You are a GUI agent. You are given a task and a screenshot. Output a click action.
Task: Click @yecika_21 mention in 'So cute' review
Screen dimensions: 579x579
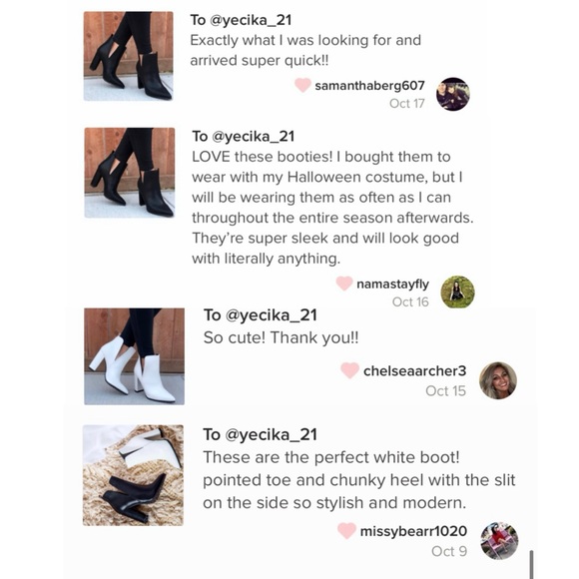272,315
